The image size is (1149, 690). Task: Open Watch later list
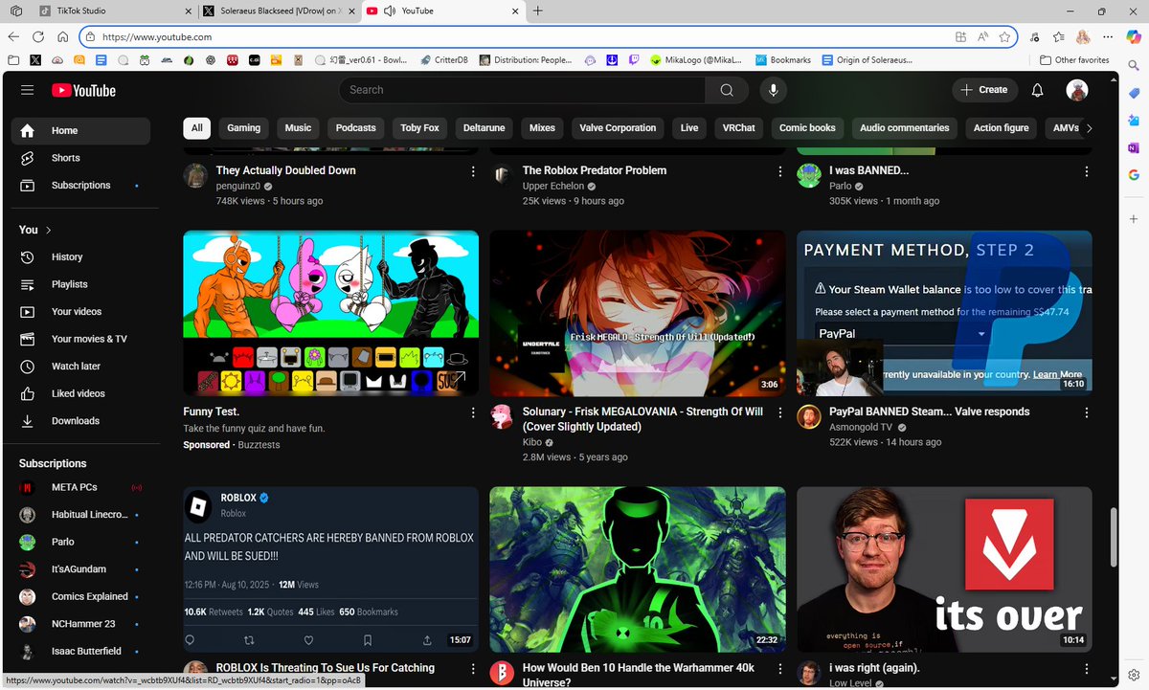tap(80, 367)
